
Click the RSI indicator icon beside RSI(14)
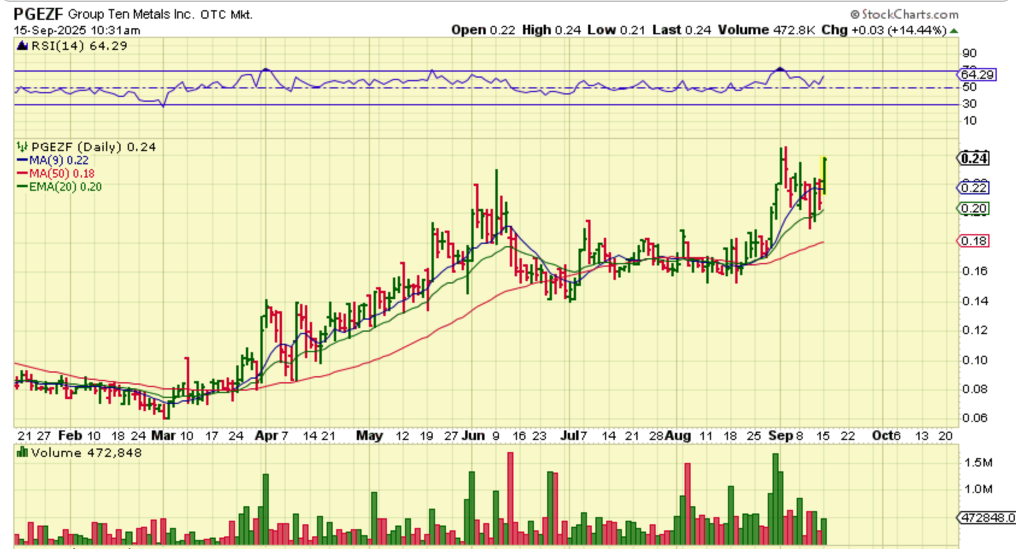click(22, 46)
